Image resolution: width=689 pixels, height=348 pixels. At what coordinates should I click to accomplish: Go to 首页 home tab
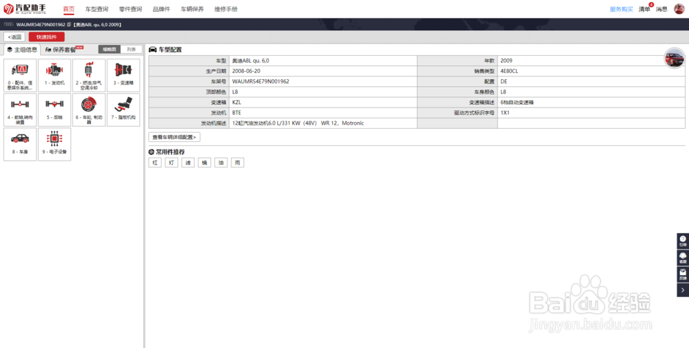point(68,9)
